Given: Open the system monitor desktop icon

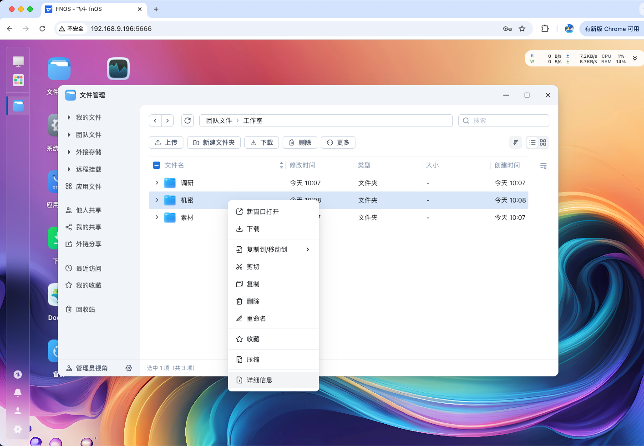Looking at the screenshot, I should pyautogui.click(x=118, y=69).
